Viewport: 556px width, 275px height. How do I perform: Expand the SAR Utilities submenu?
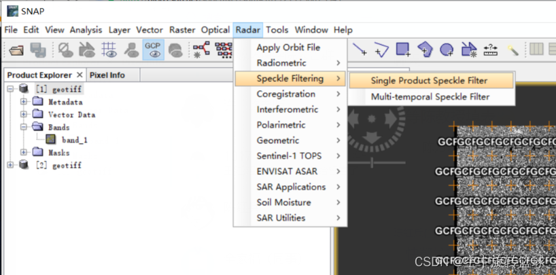pos(290,218)
